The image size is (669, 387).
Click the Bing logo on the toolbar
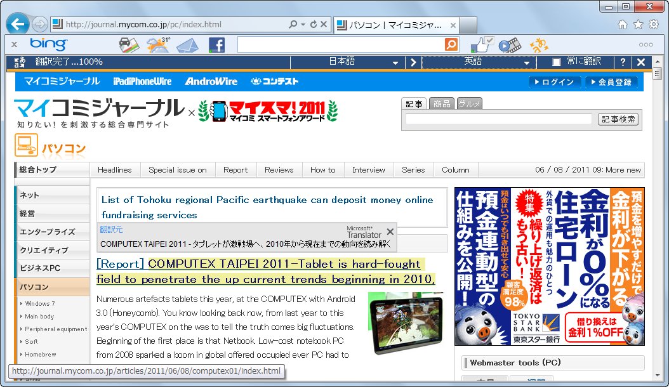pos(48,44)
